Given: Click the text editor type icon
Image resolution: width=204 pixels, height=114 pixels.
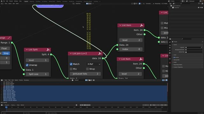Looking at the screenshot, I should click(x=2, y=80).
